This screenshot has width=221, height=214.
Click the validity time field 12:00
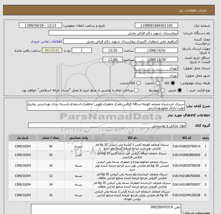coord(113,59)
